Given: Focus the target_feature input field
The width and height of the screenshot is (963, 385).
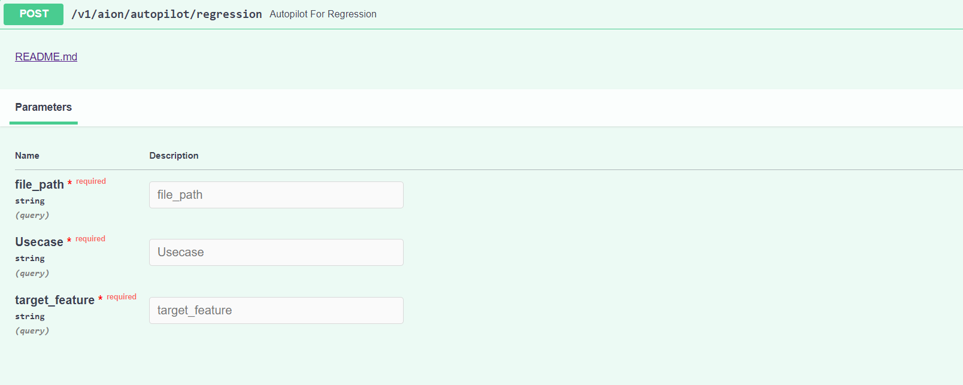Looking at the screenshot, I should [x=276, y=311].
